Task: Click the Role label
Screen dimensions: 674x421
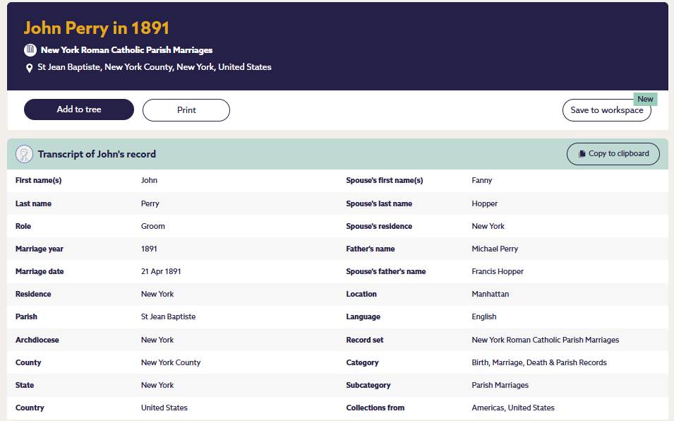Action: pyautogui.click(x=23, y=226)
